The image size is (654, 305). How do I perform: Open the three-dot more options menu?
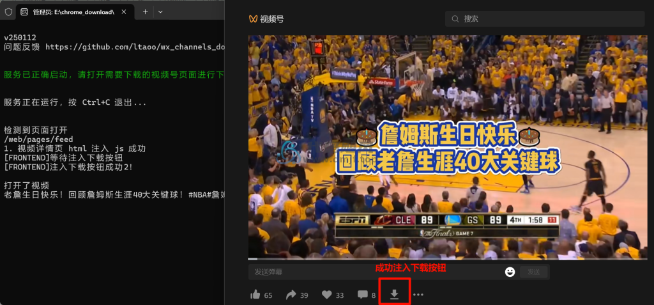coord(418,295)
